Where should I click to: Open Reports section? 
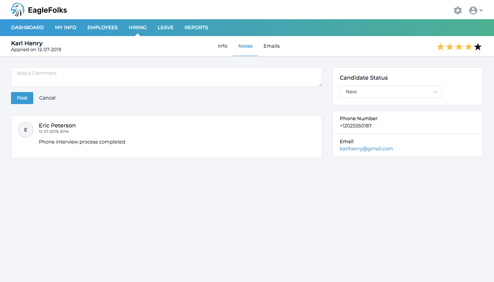(x=196, y=27)
